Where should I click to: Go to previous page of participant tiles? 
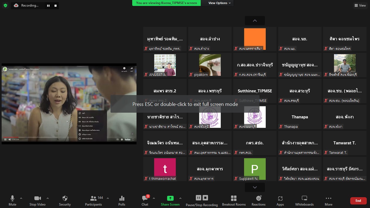click(x=255, y=21)
